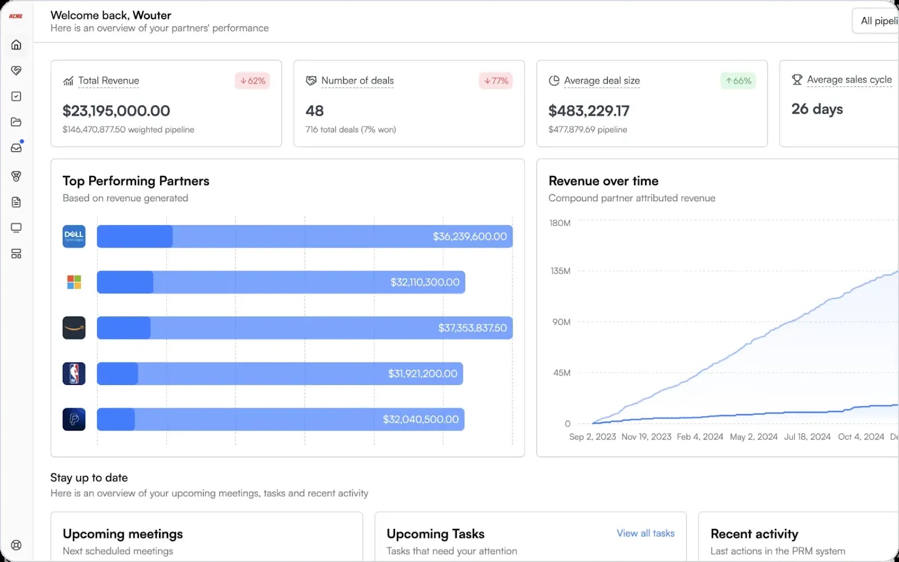This screenshot has height=562, width=899.
Task: Click the ACME logo
Action: pos(16,16)
